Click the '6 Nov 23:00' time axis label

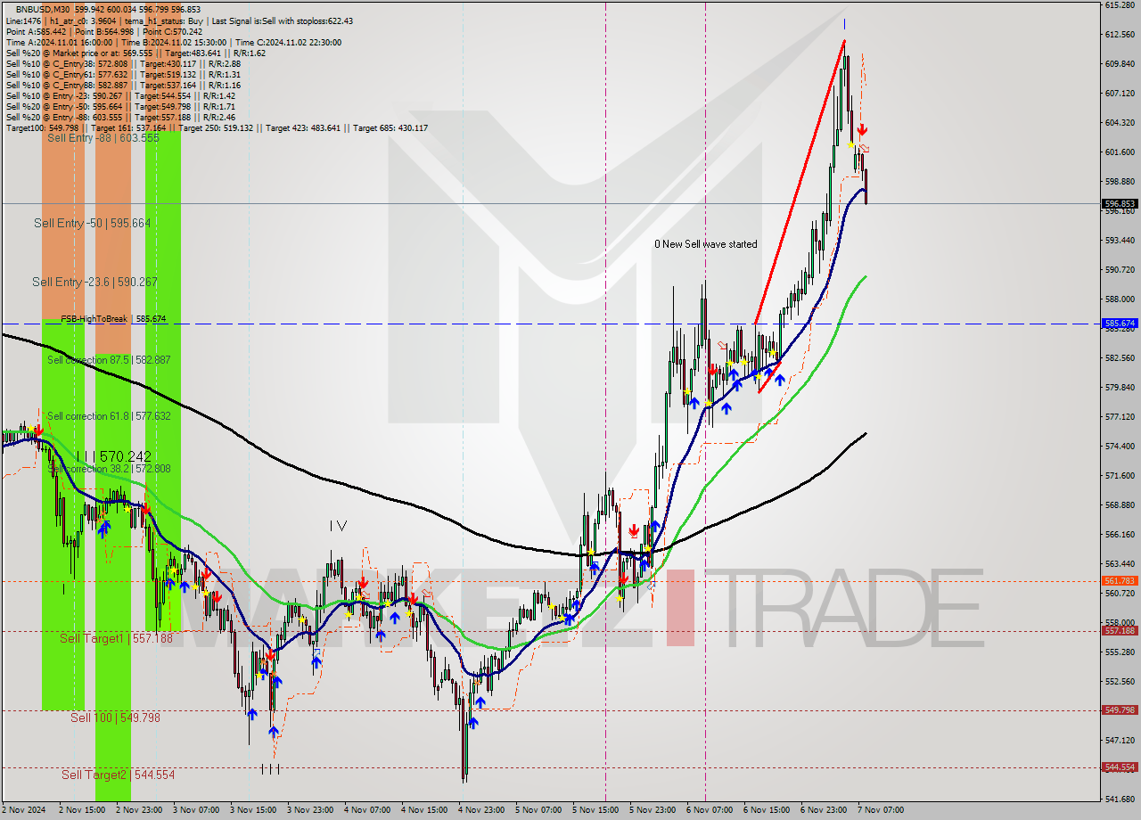[x=825, y=810]
